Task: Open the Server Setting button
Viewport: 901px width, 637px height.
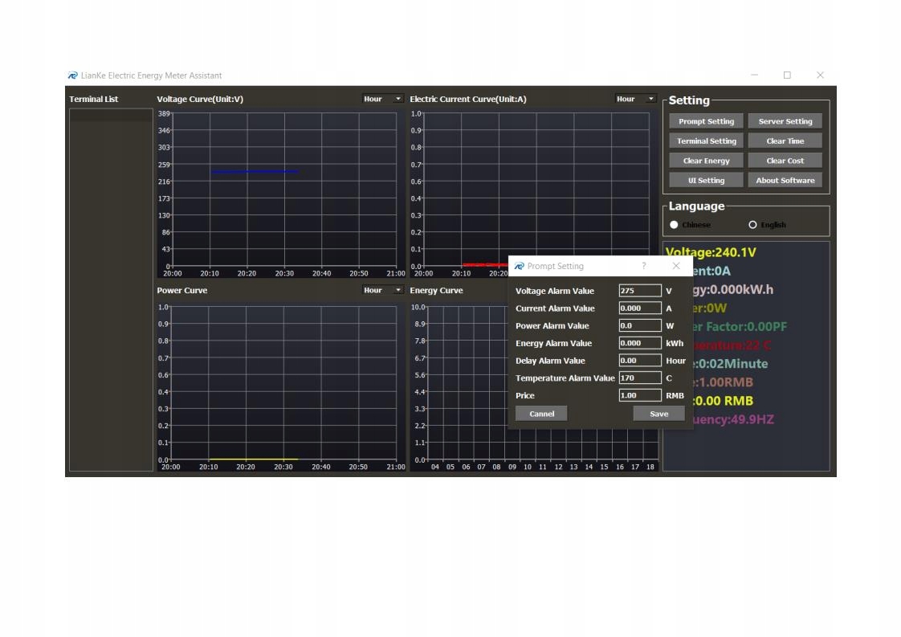Action: point(785,121)
